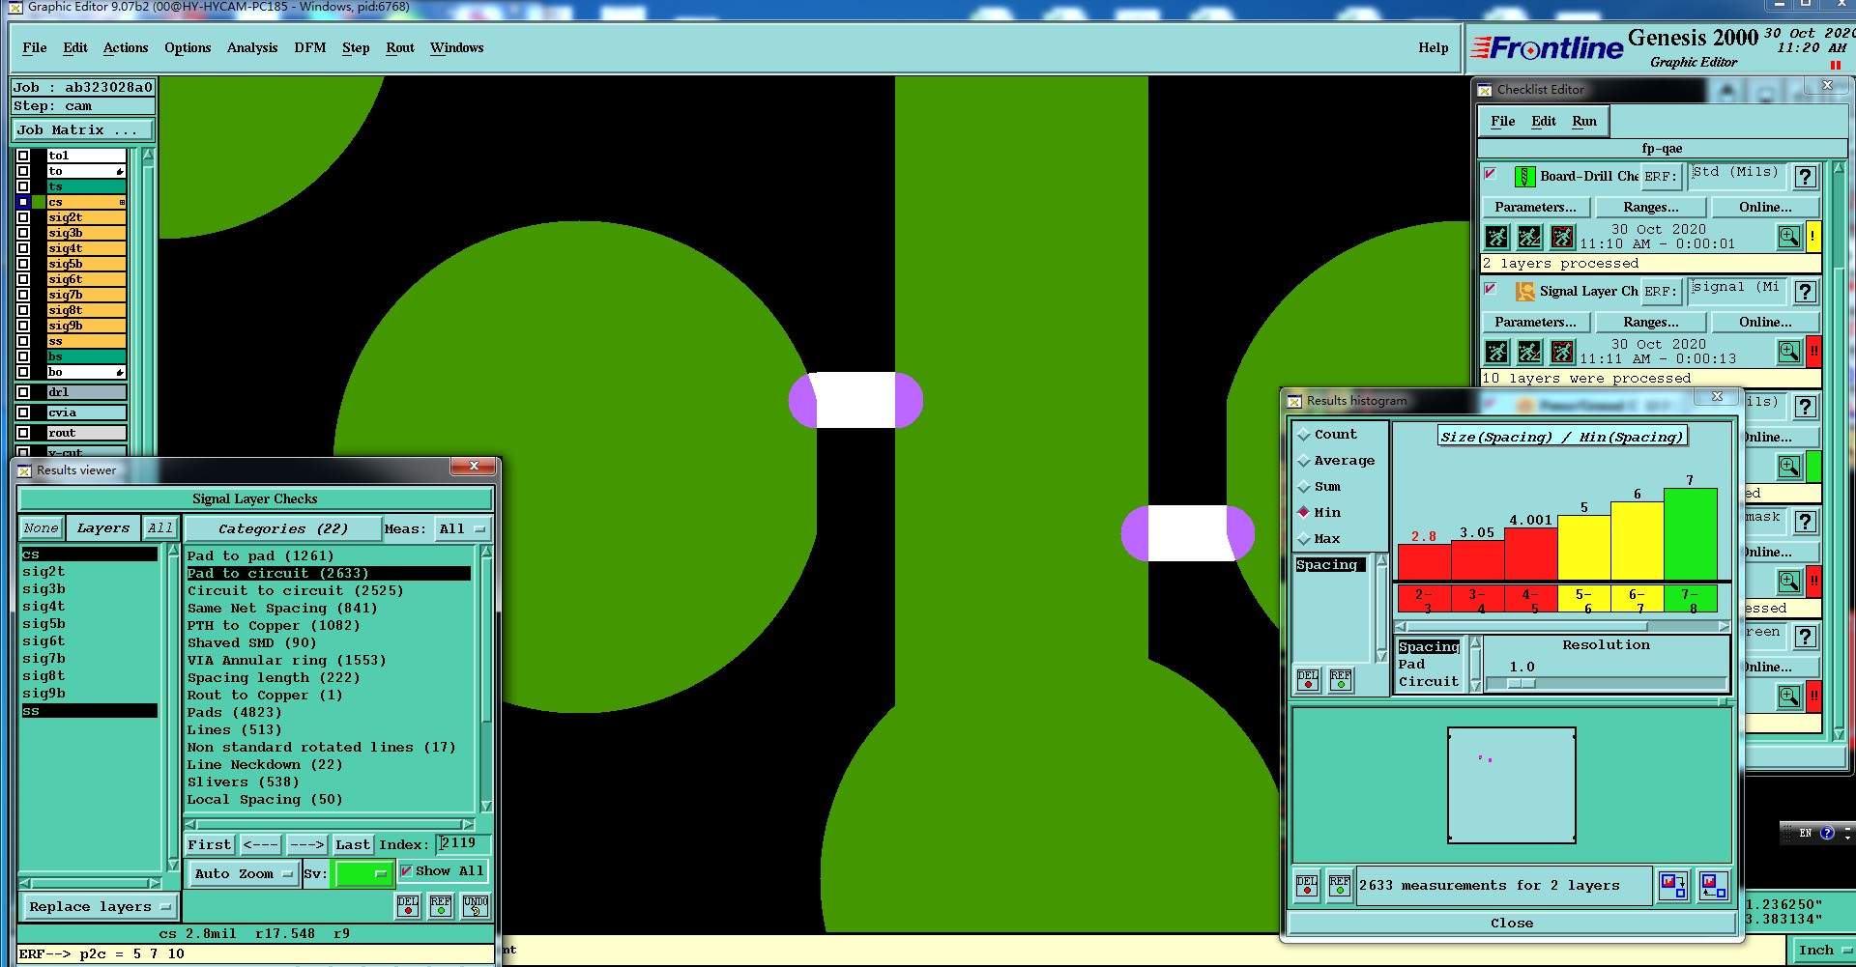Viewport: 1856px width, 967px height.
Task: Click the ERF button for Board-Drill Checks
Action: pyautogui.click(x=1661, y=177)
